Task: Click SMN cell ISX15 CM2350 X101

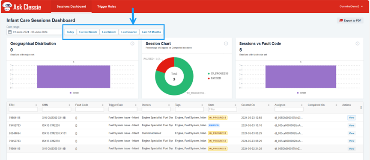Action: [x=54, y=133]
